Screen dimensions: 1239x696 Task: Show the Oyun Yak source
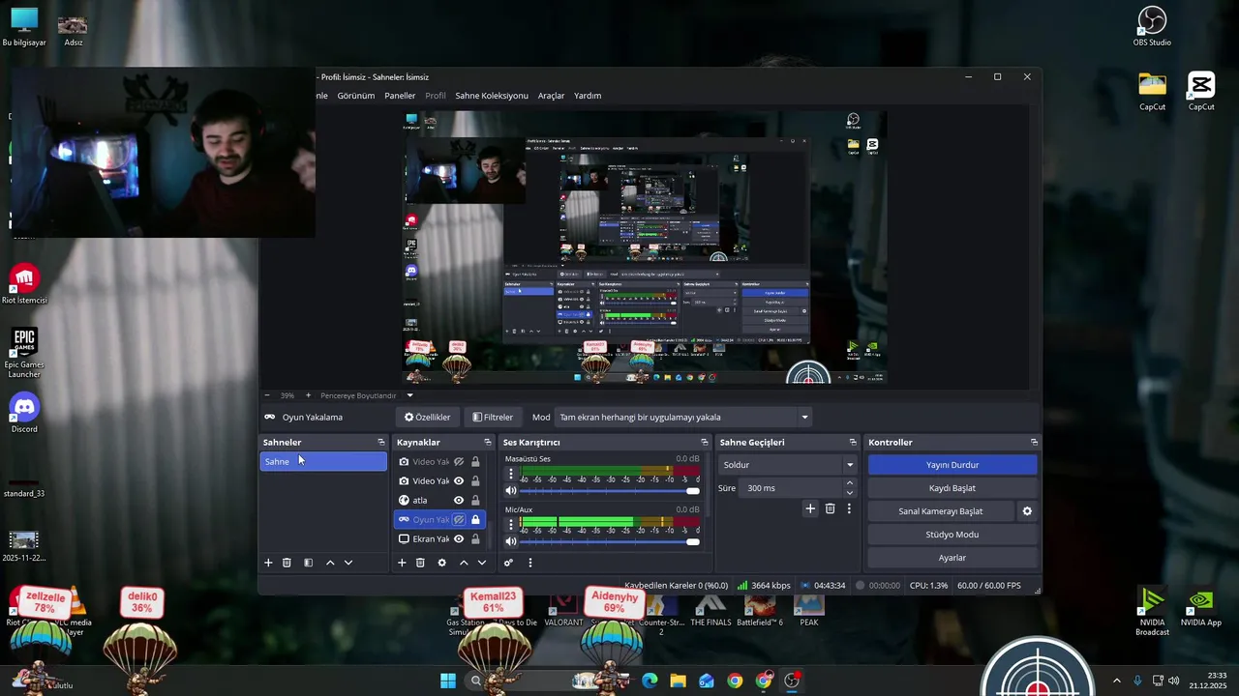point(459,520)
